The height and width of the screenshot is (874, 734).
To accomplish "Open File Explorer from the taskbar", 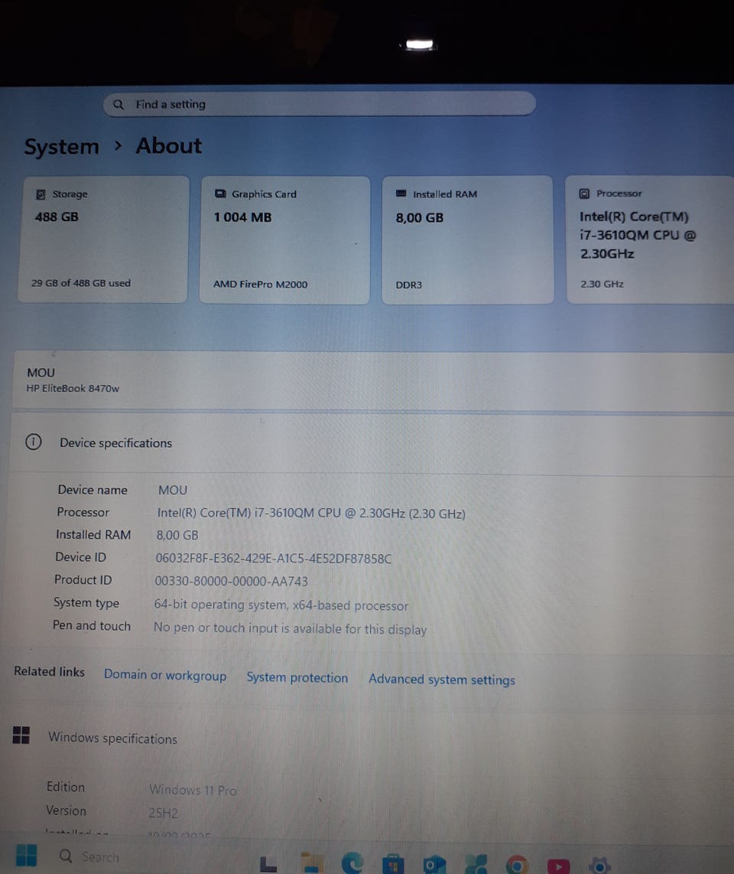I will (x=312, y=863).
